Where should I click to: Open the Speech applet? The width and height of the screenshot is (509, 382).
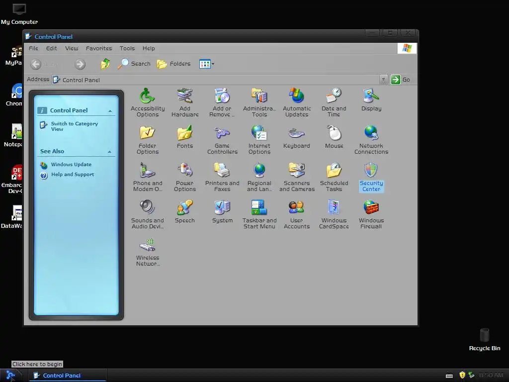point(185,211)
